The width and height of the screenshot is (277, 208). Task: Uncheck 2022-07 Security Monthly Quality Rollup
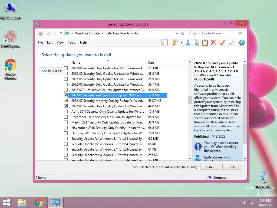click(x=66, y=101)
